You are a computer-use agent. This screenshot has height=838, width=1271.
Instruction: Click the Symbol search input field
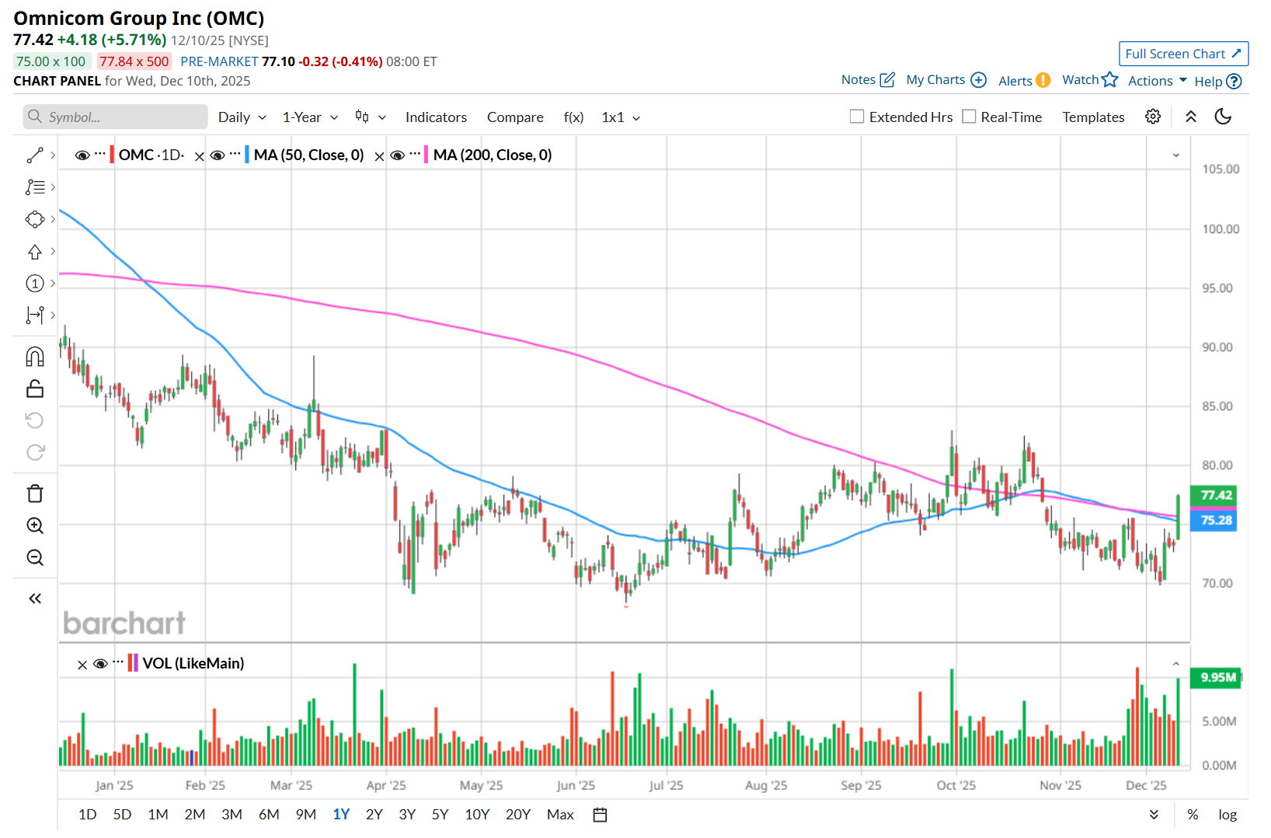click(117, 117)
